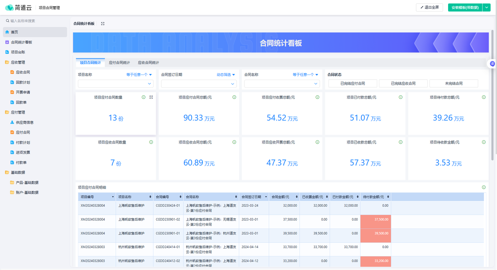Toggle the 已完结应收合同 status filter
The height and width of the screenshot is (270, 497).
(x=403, y=83)
